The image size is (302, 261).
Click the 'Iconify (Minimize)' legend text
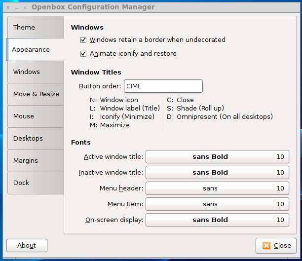(x=127, y=117)
